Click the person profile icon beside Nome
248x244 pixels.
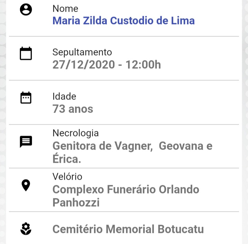coord(26,10)
